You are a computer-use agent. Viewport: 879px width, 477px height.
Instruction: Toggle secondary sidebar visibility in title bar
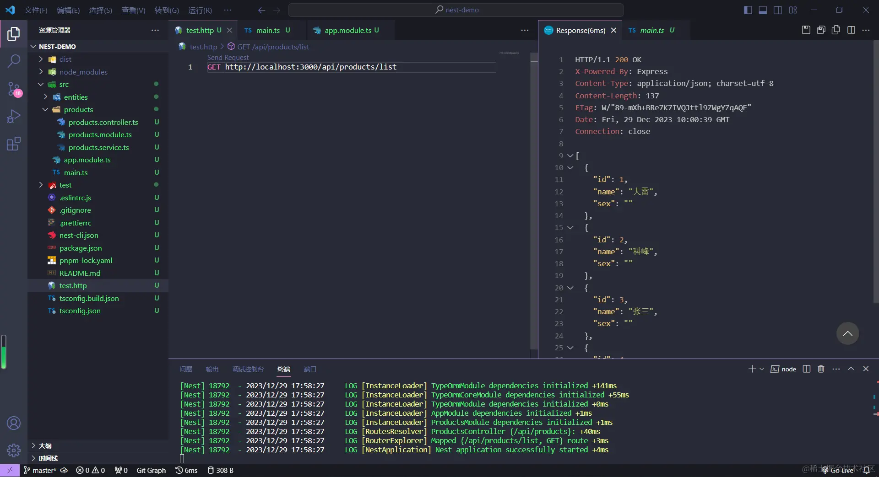click(x=778, y=10)
